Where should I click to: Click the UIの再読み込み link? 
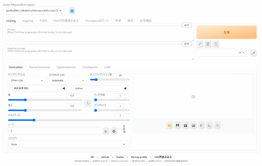(x=163, y=157)
